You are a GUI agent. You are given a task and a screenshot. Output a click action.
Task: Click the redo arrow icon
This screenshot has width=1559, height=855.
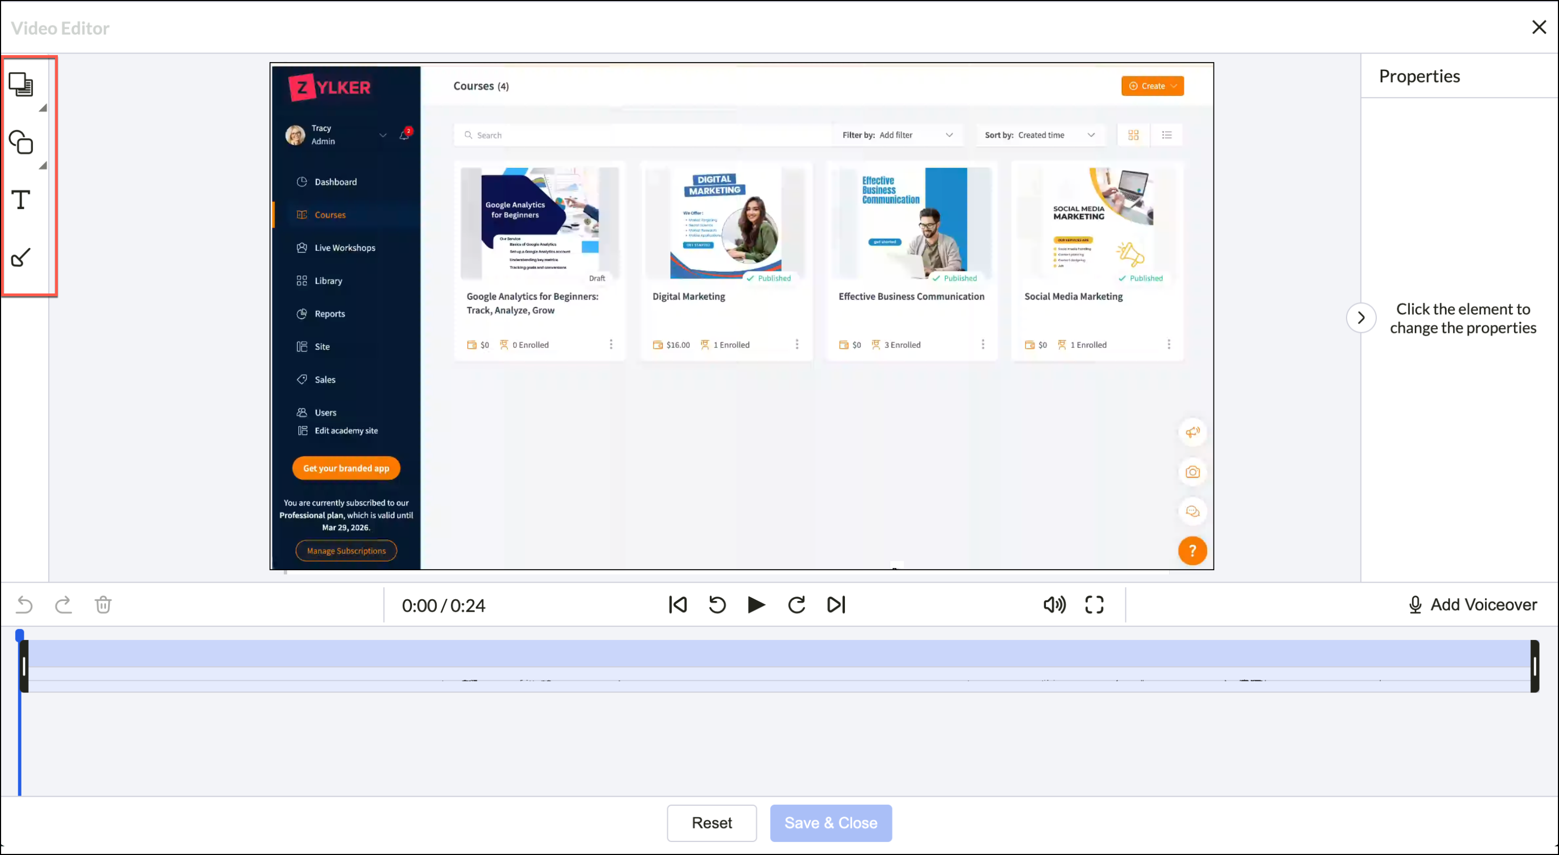click(x=63, y=604)
